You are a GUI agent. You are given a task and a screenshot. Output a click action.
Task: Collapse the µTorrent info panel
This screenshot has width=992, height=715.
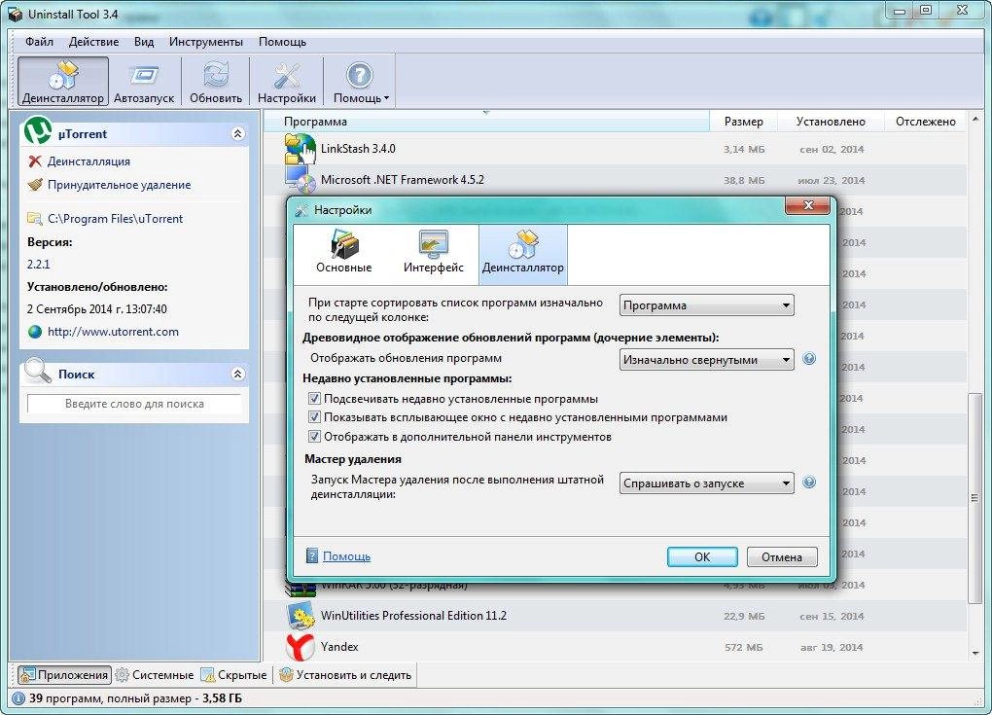pos(238,133)
